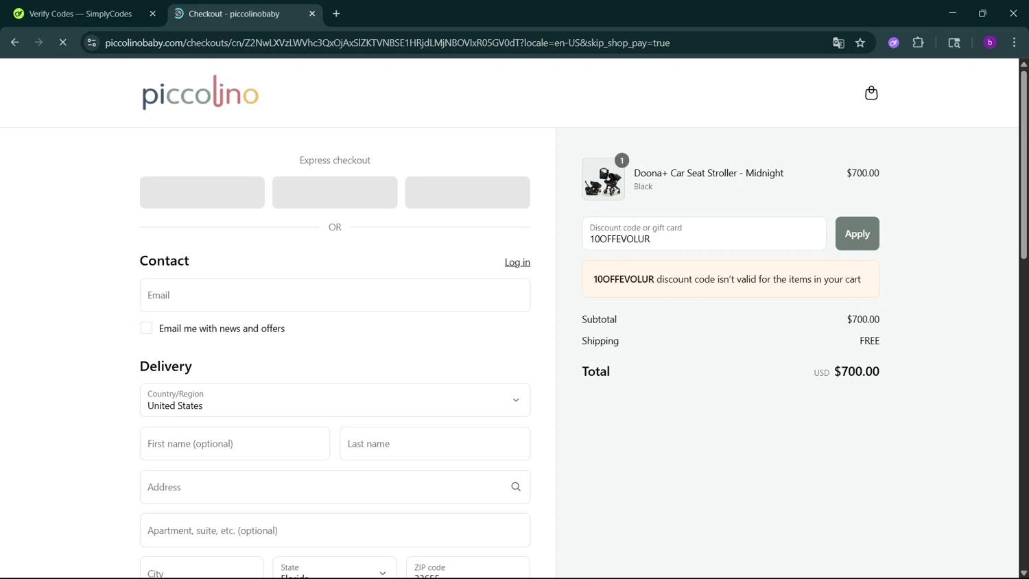Open the purple extension icon
The height and width of the screenshot is (579, 1029).
[x=893, y=43]
